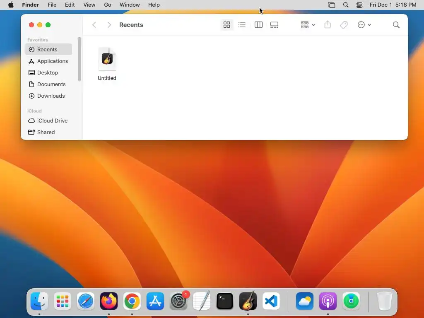The height and width of the screenshot is (318, 424).
Task: Open the Group By dropdown in toolbar
Action: [x=308, y=25]
